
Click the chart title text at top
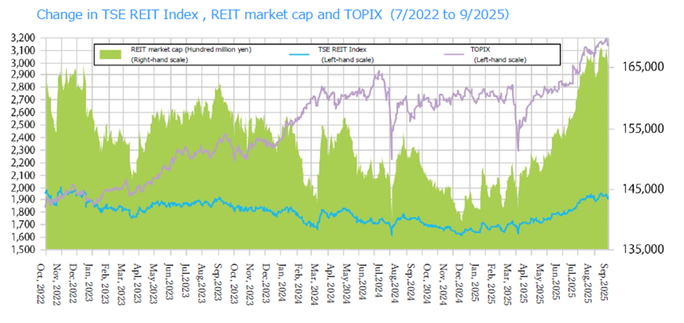click(x=273, y=14)
